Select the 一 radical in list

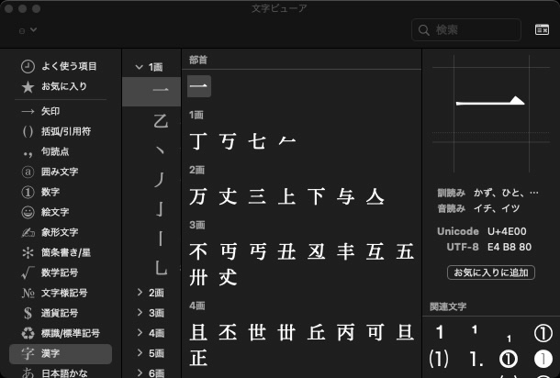click(x=151, y=92)
